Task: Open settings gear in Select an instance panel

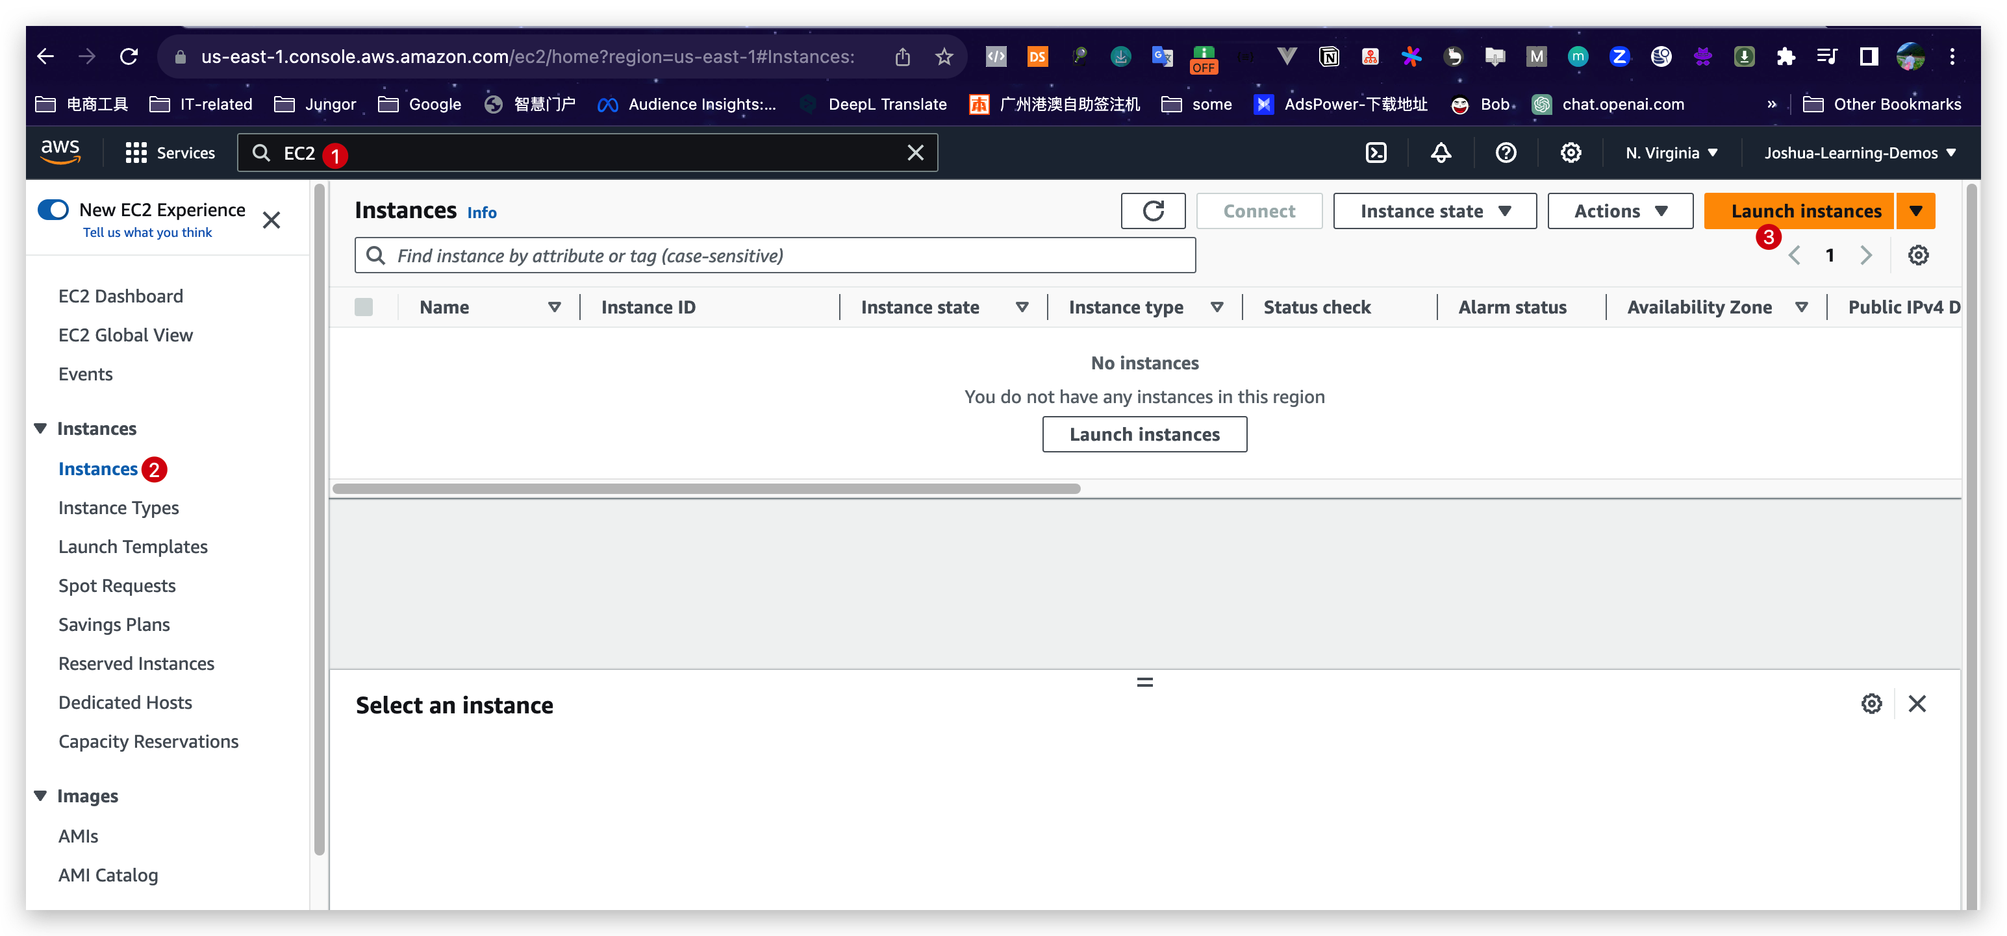Action: [1872, 703]
